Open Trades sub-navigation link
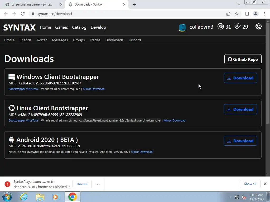Screen dimensions: 270x202 pos(95,40)
